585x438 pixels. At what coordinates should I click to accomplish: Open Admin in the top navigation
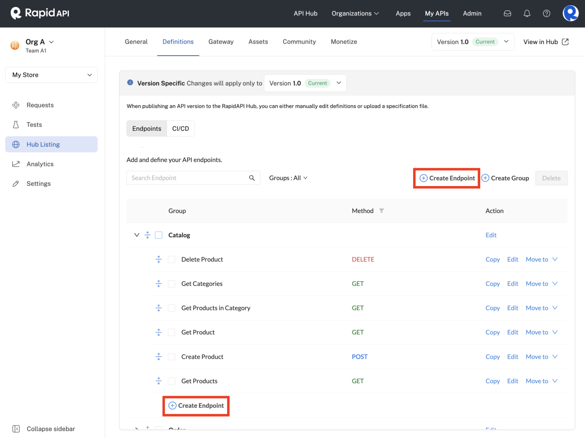point(472,14)
